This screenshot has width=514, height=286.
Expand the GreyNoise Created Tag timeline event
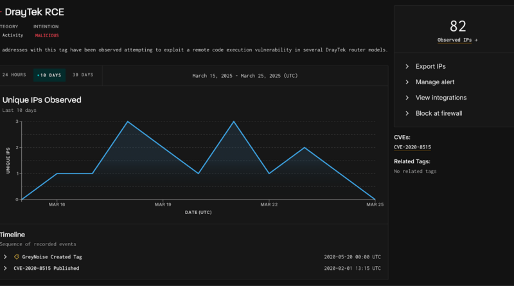pyautogui.click(x=5, y=257)
